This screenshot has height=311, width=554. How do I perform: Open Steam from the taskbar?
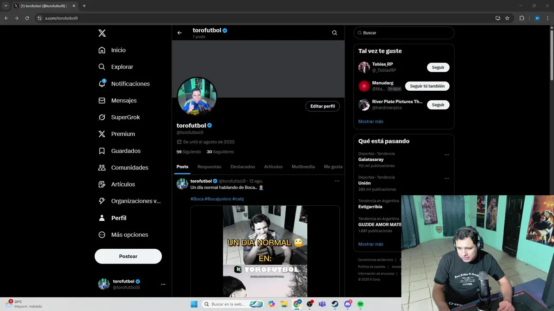(335, 304)
